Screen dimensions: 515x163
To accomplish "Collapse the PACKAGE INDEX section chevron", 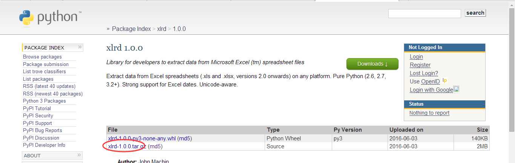I will tap(80, 47).
